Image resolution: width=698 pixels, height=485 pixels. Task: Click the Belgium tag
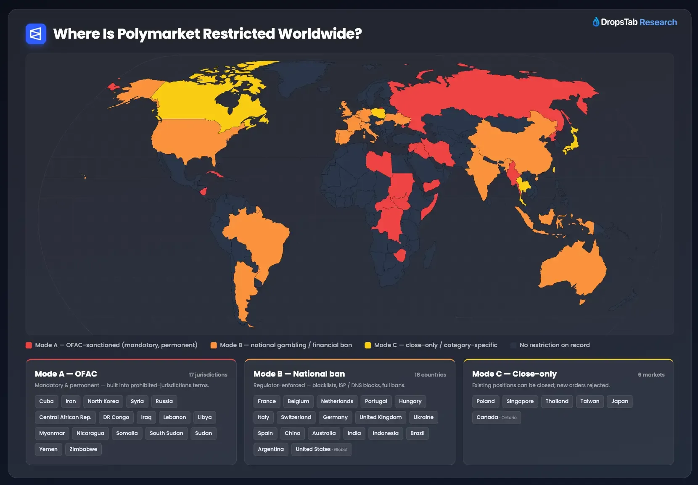point(298,401)
